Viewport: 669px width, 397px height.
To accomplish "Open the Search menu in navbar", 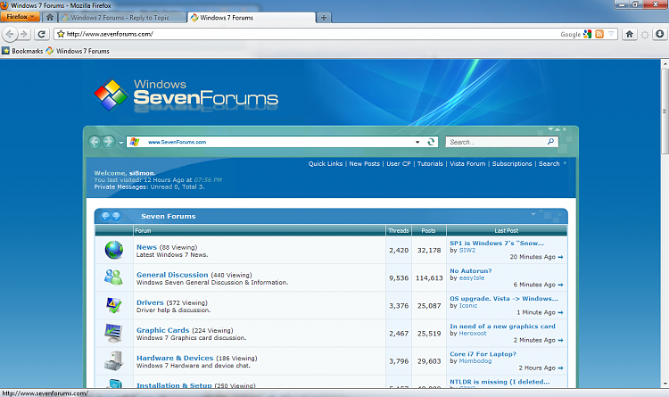I will pyautogui.click(x=549, y=164).
